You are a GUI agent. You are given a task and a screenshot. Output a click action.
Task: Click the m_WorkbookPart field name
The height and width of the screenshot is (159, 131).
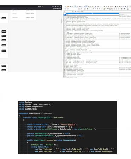point(55,134)
